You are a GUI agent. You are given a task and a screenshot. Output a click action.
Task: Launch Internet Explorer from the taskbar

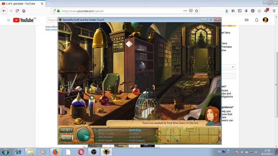pos(18,152)
